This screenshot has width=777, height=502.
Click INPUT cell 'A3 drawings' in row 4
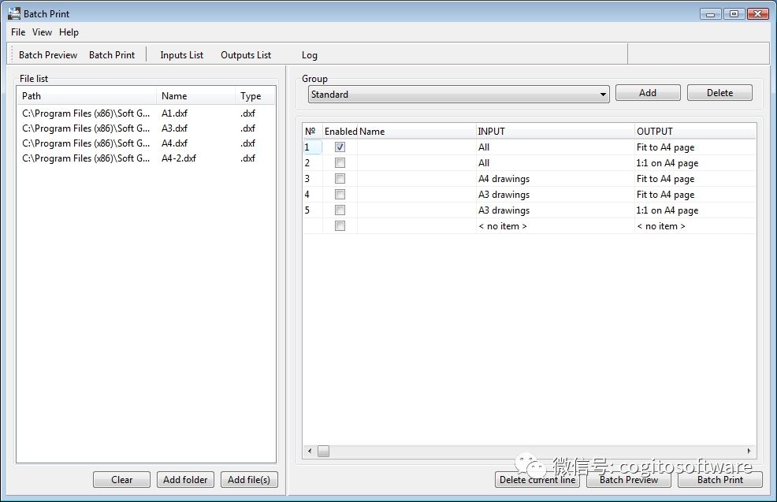click(x=555, y=195)
